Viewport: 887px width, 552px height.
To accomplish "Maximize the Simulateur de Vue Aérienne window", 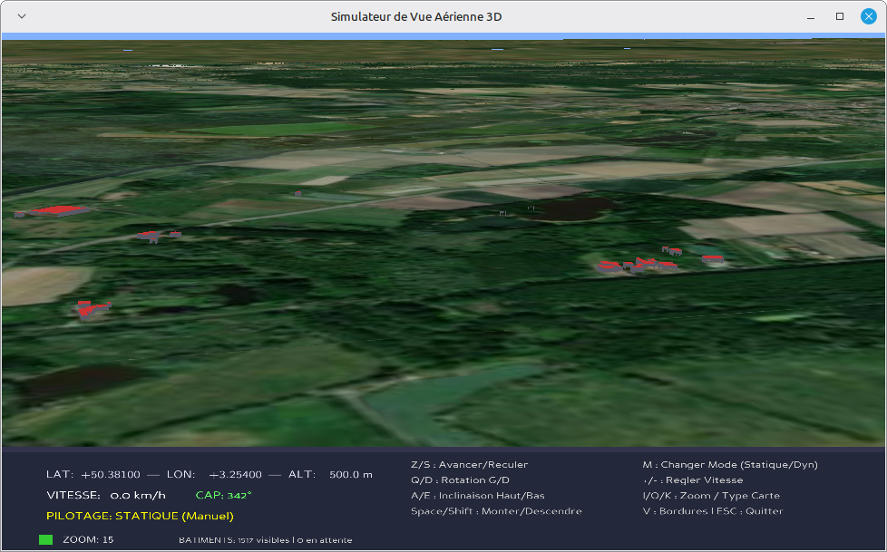I will 840,16.
